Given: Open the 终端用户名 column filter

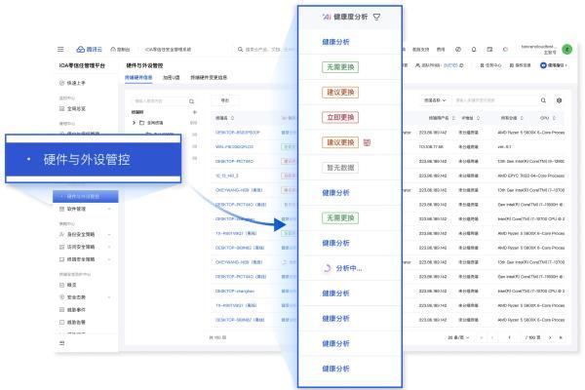Looking at the screenshot, I should coord(453,118).
